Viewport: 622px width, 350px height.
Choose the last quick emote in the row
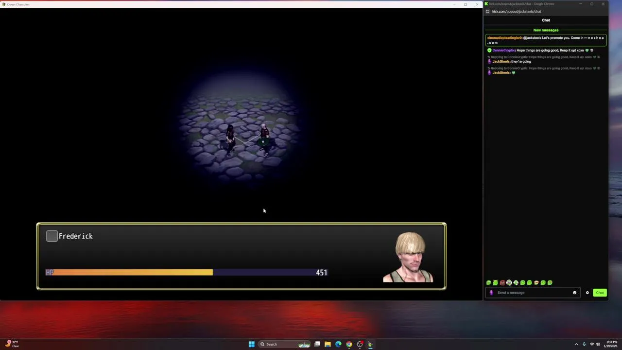tap(550, 282)
